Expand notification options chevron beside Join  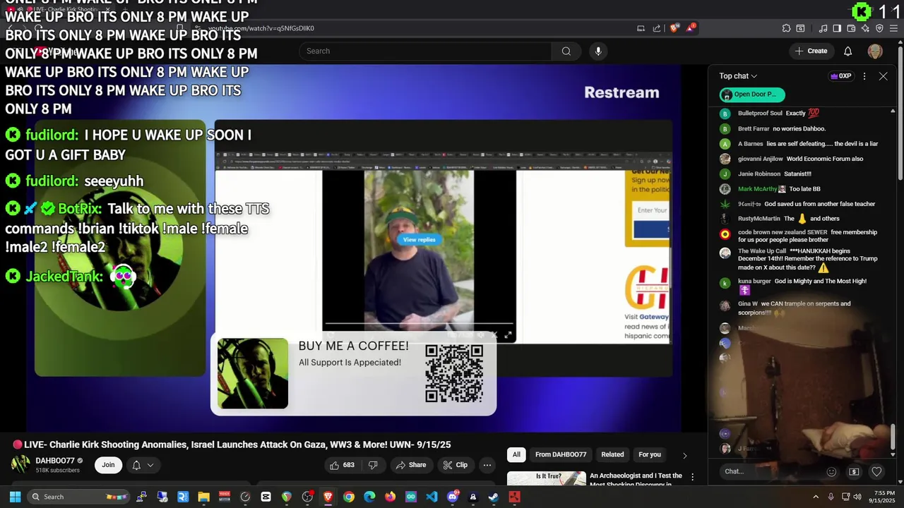(x=150, y=465)
